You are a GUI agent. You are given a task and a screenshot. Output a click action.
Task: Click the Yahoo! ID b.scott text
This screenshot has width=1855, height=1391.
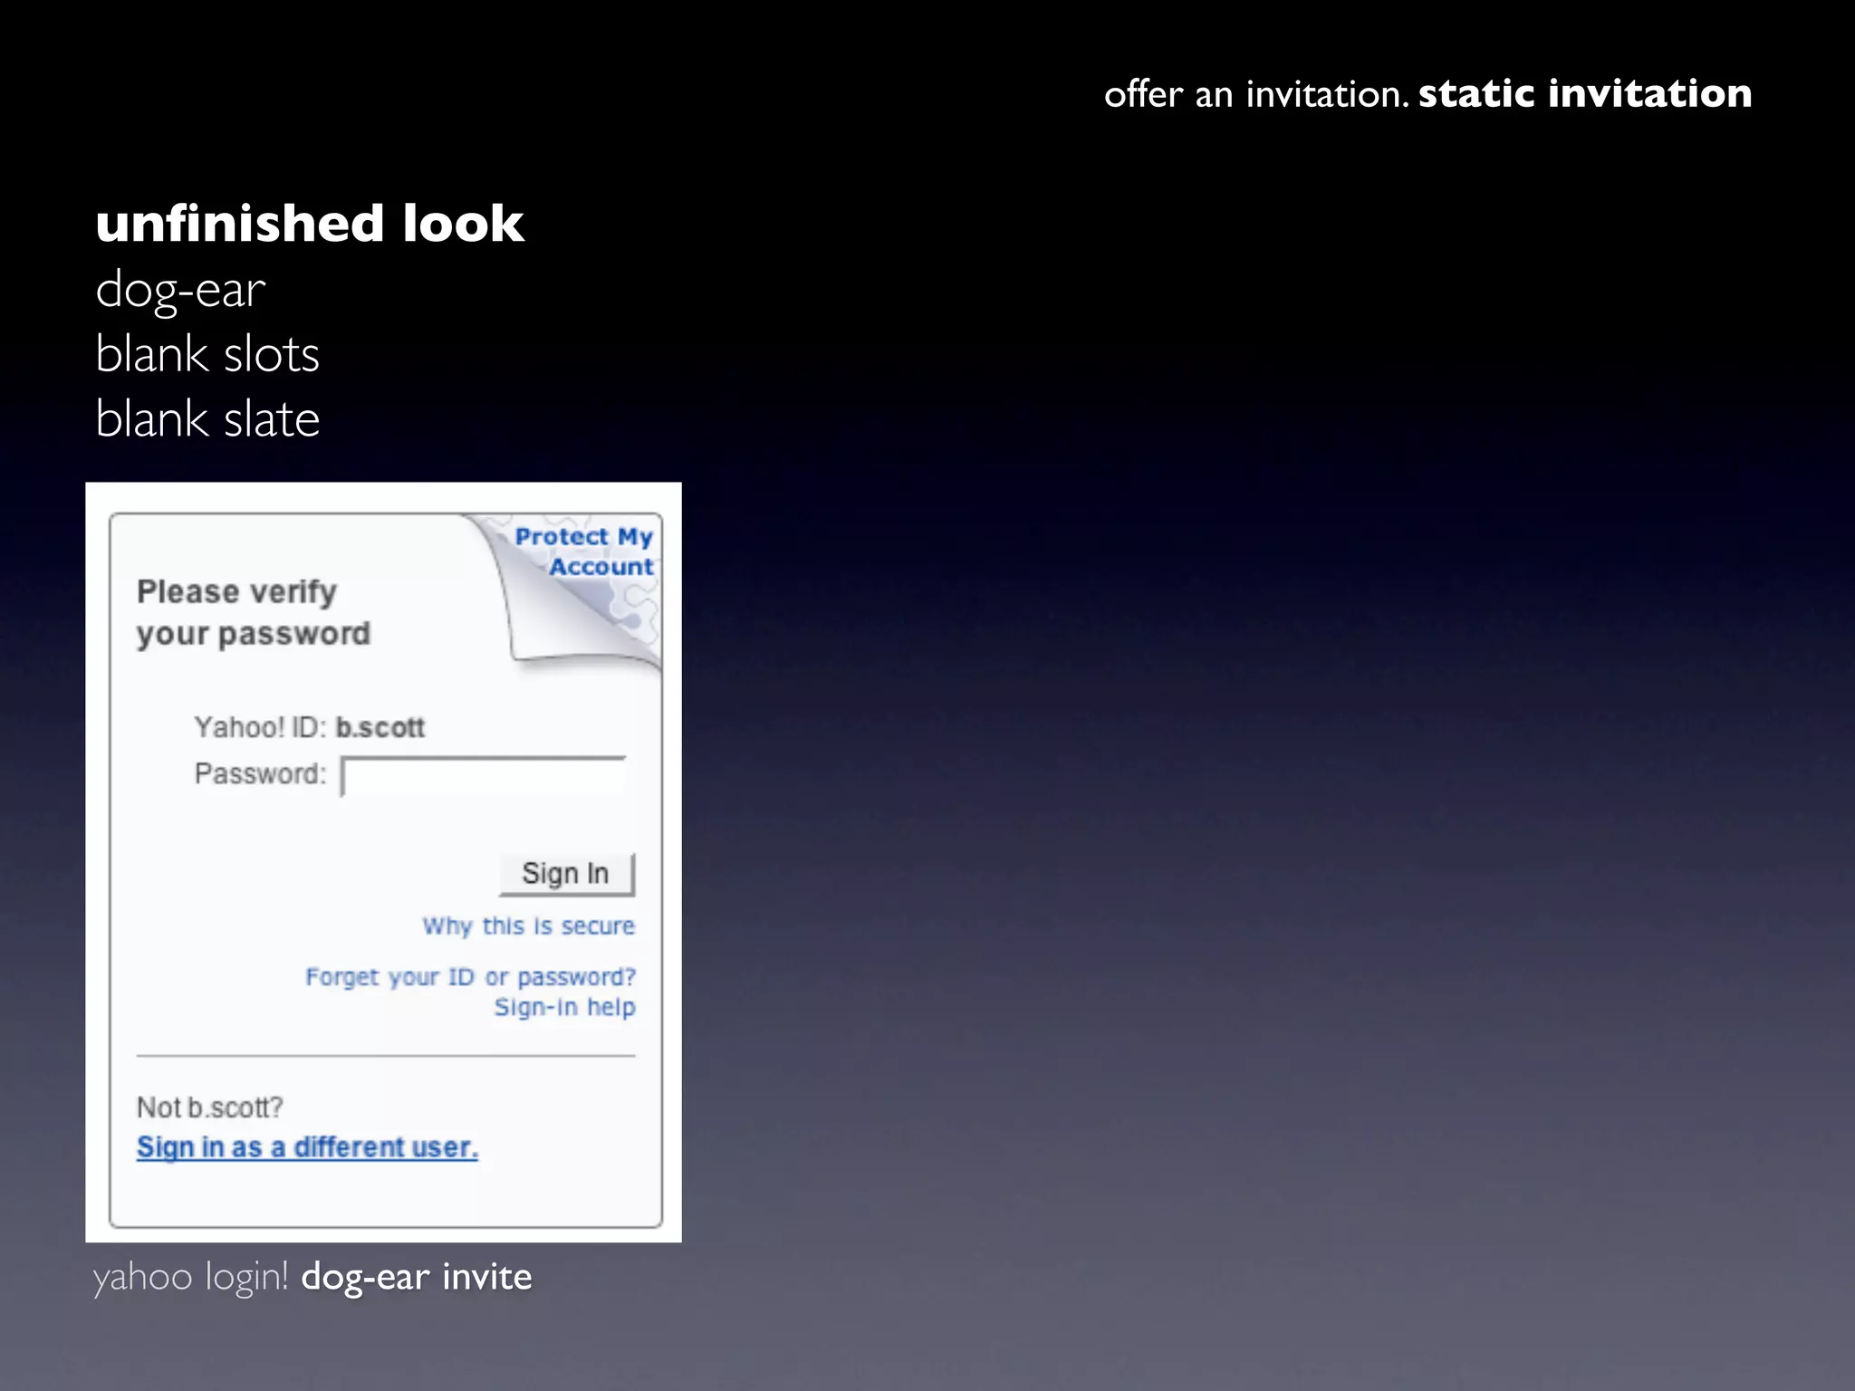click(x=310, y=727)
